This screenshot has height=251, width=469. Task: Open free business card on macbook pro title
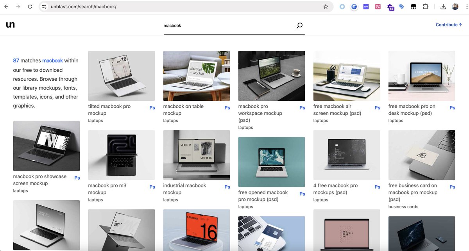click(x=413, y=192)
